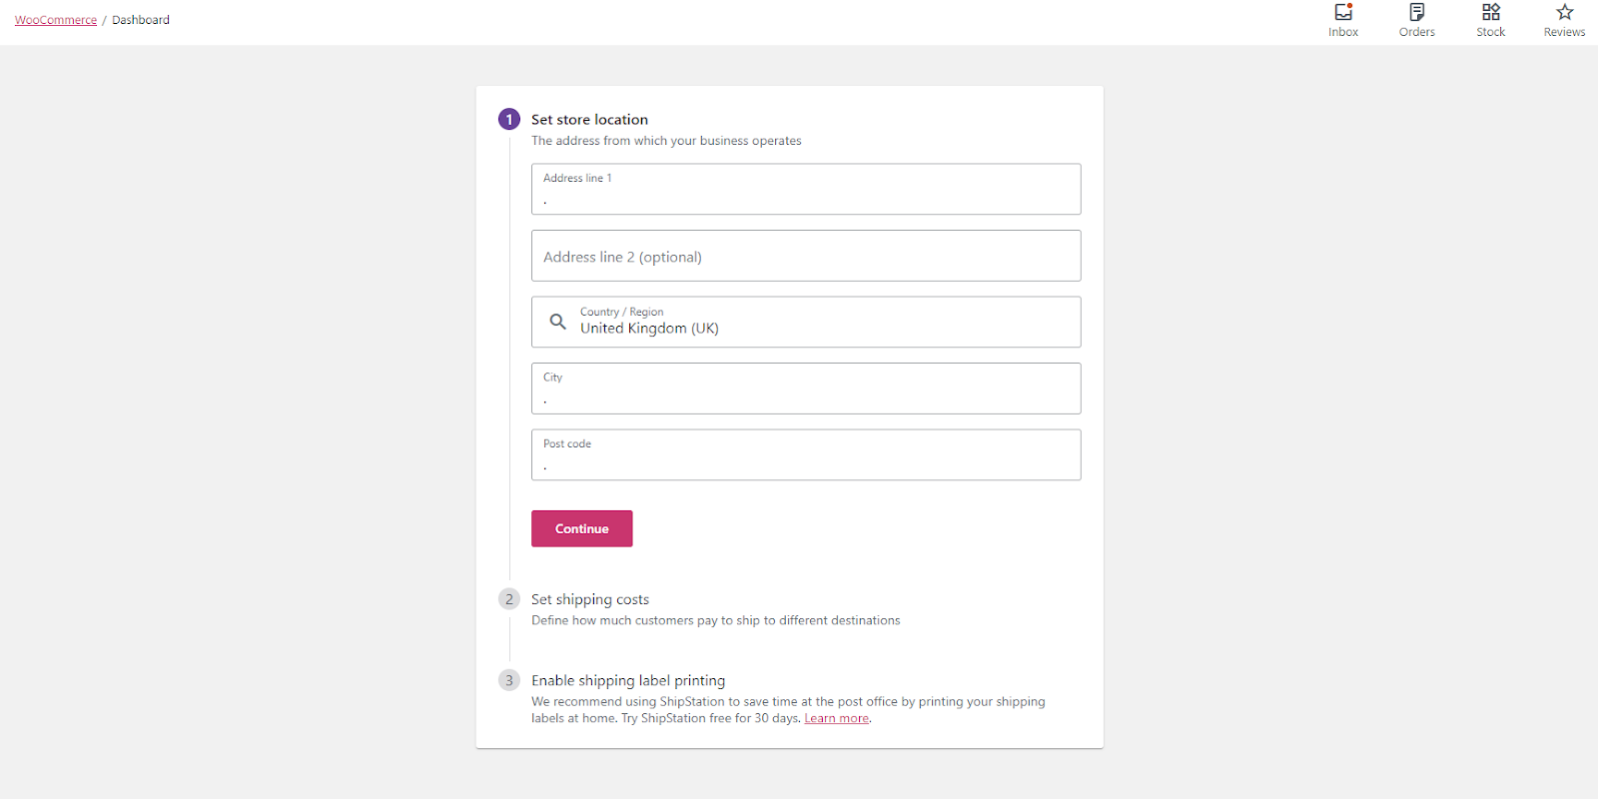Focus the Address line 2 (optional) field
1598x799 pixels.
(806, 257)
